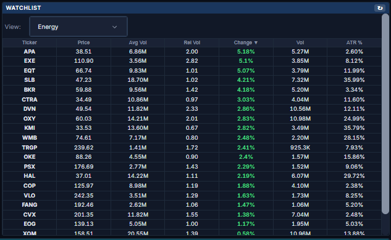Sort by the Ticker column header
Image resolution: width=391 pixels, height=240 pixels.
[x=30, y=42]
